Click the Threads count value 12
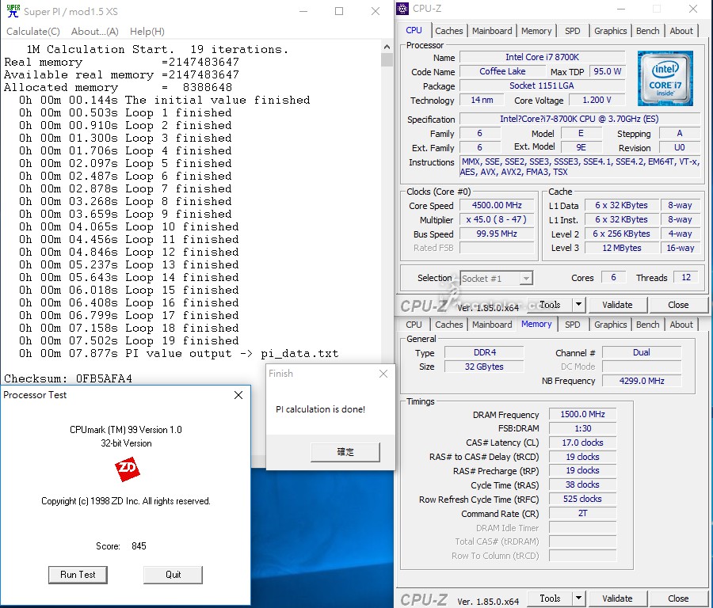 686,277
